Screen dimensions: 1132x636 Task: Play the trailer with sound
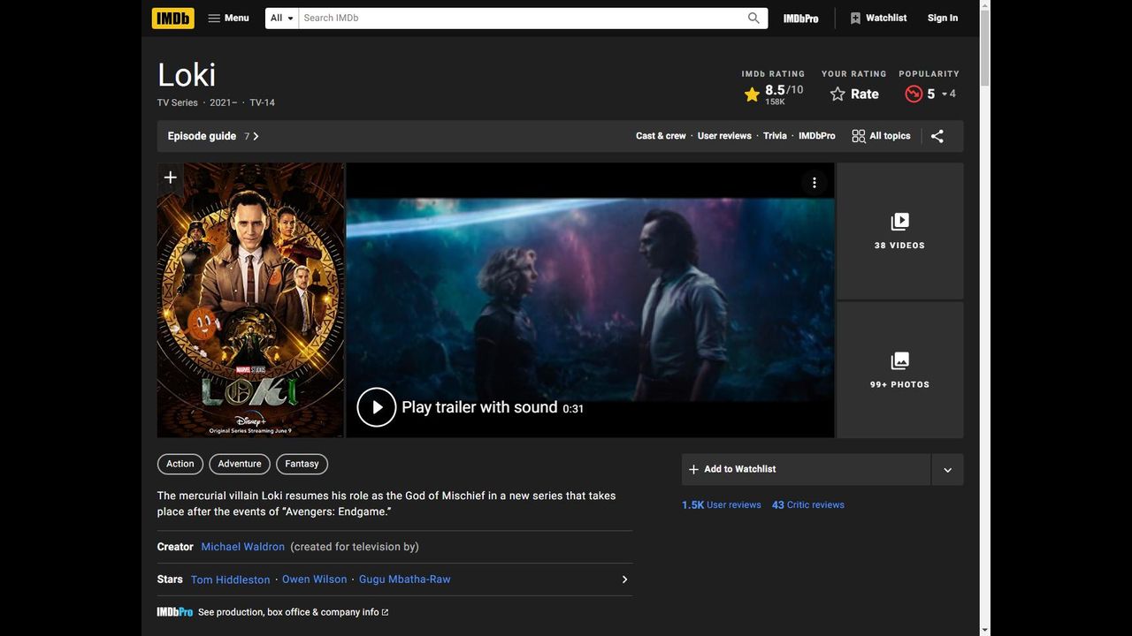(377, 407)
